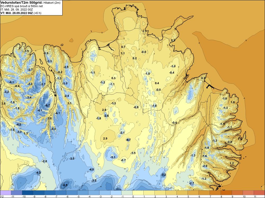Click the "Hitakort (2m)" label

(52, 3)
